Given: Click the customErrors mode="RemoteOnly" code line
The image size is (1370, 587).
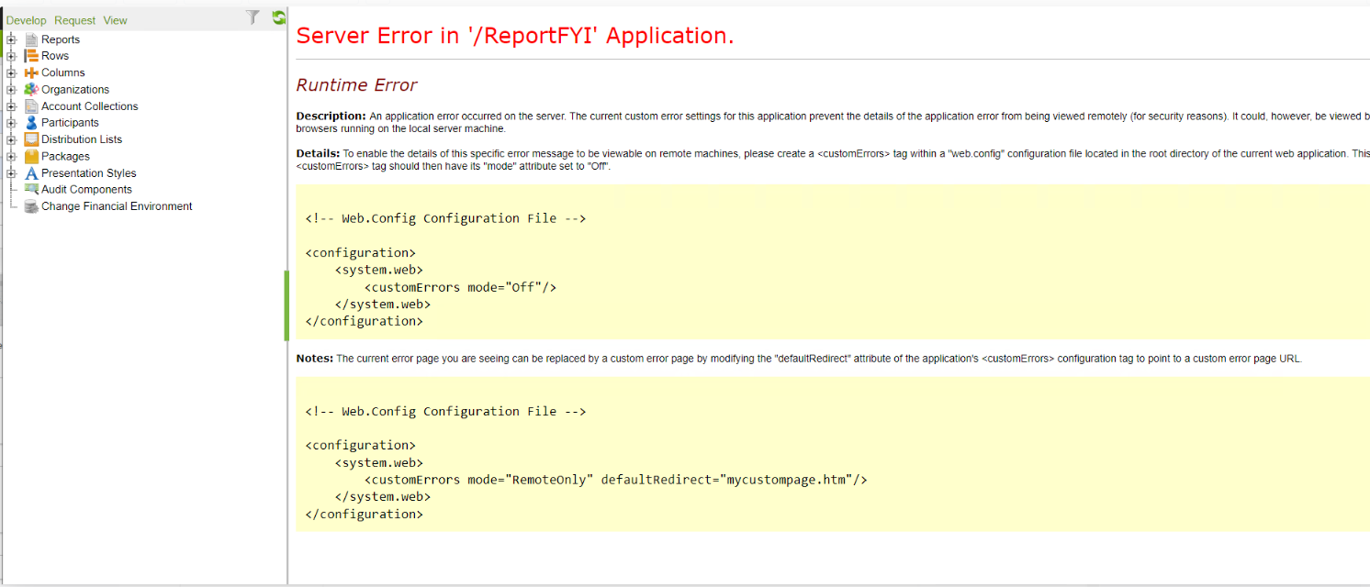Looking at the screenshot, I should (615, 480).
